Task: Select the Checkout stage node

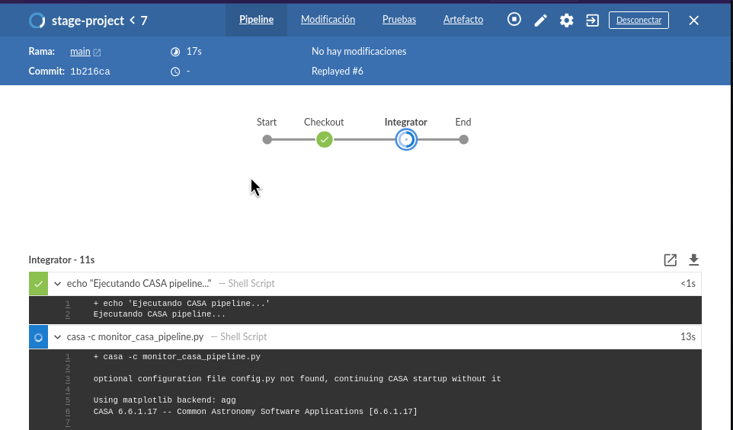Action: point(325,139)
